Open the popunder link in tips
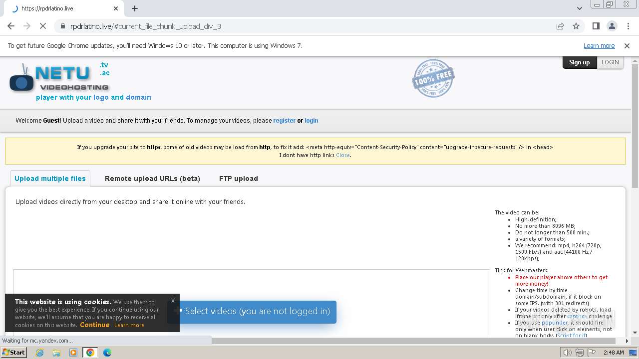This screenshot has height=359, width=639. click(554, 323)
